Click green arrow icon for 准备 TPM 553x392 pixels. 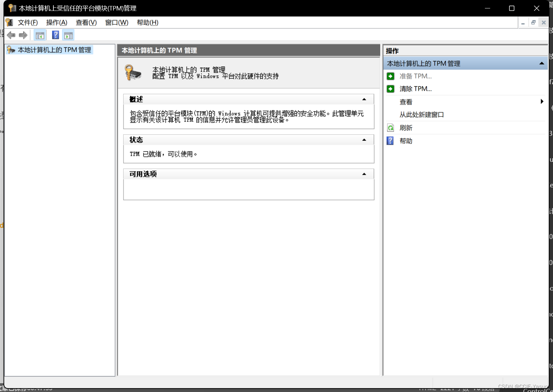(390, 76)
